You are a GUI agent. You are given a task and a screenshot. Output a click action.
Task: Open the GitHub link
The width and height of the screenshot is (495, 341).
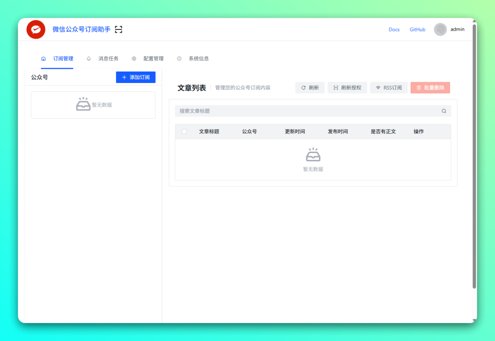pos(418,29)
